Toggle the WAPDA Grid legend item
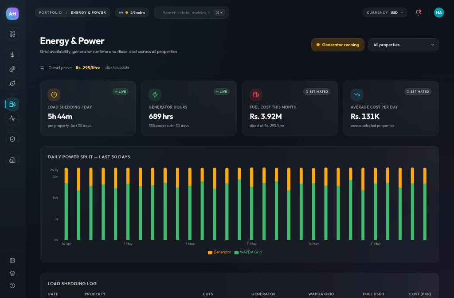Viewport: 454px width, 298px height. tap(248, 252)
